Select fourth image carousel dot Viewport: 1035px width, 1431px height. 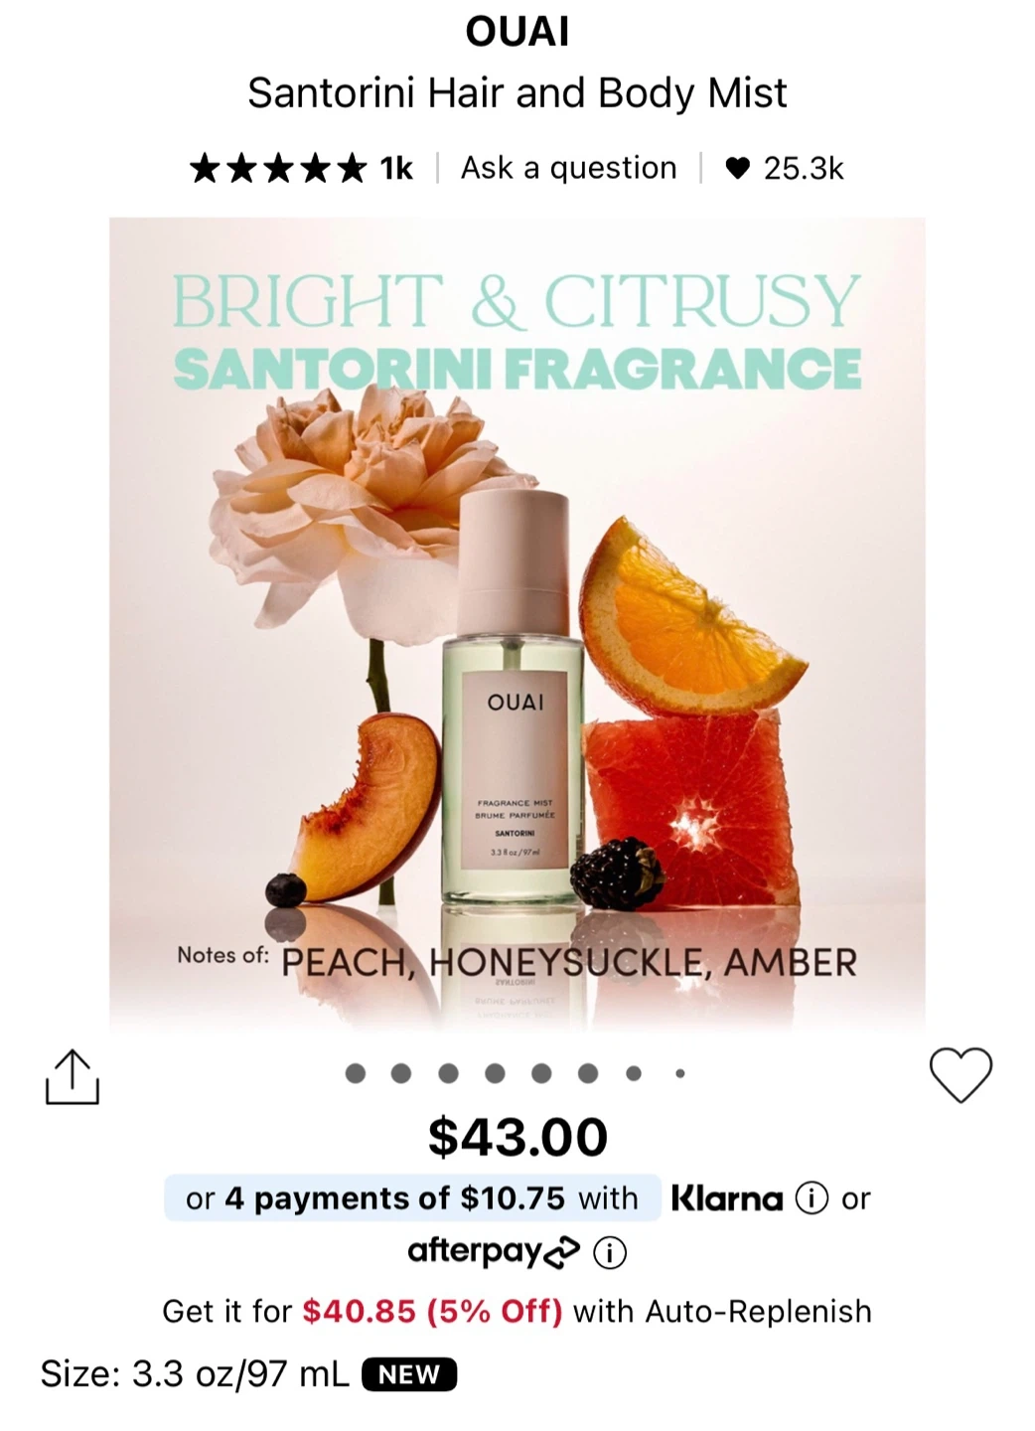pyautogui.click(x=495, y=1073)
